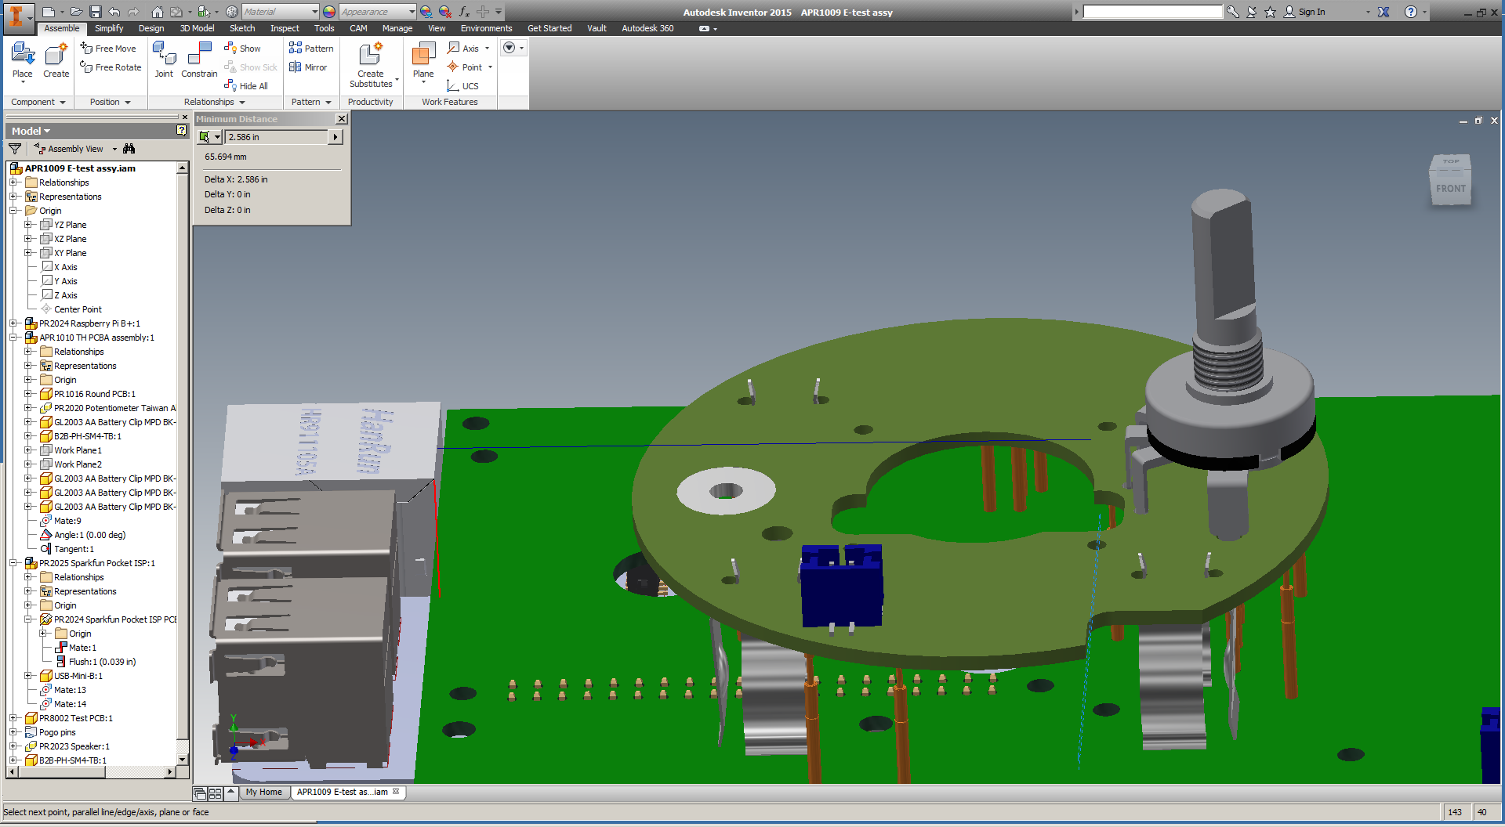Select the Joint tool

pyautogui.click(x=164, y=60)
